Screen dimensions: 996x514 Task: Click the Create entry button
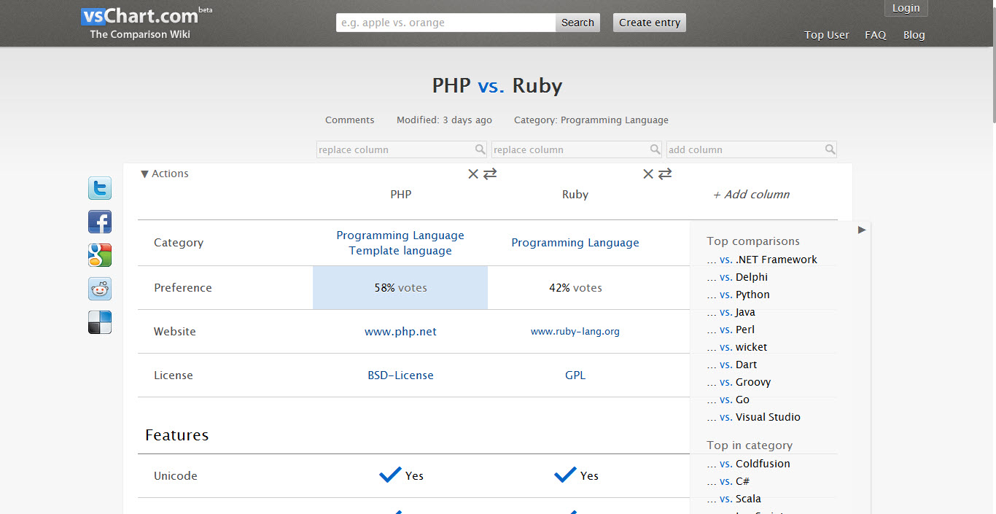pos(650,23)
